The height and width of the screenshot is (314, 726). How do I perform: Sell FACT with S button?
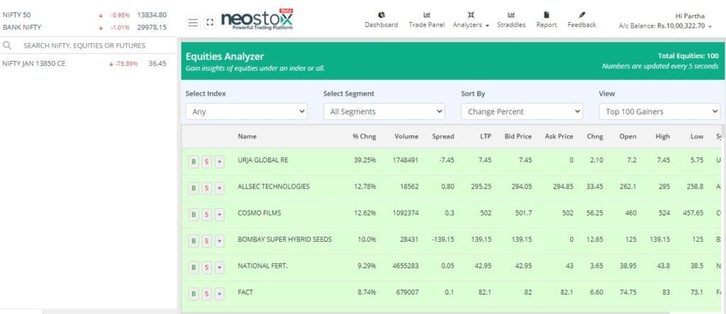[x=206, y=293]
